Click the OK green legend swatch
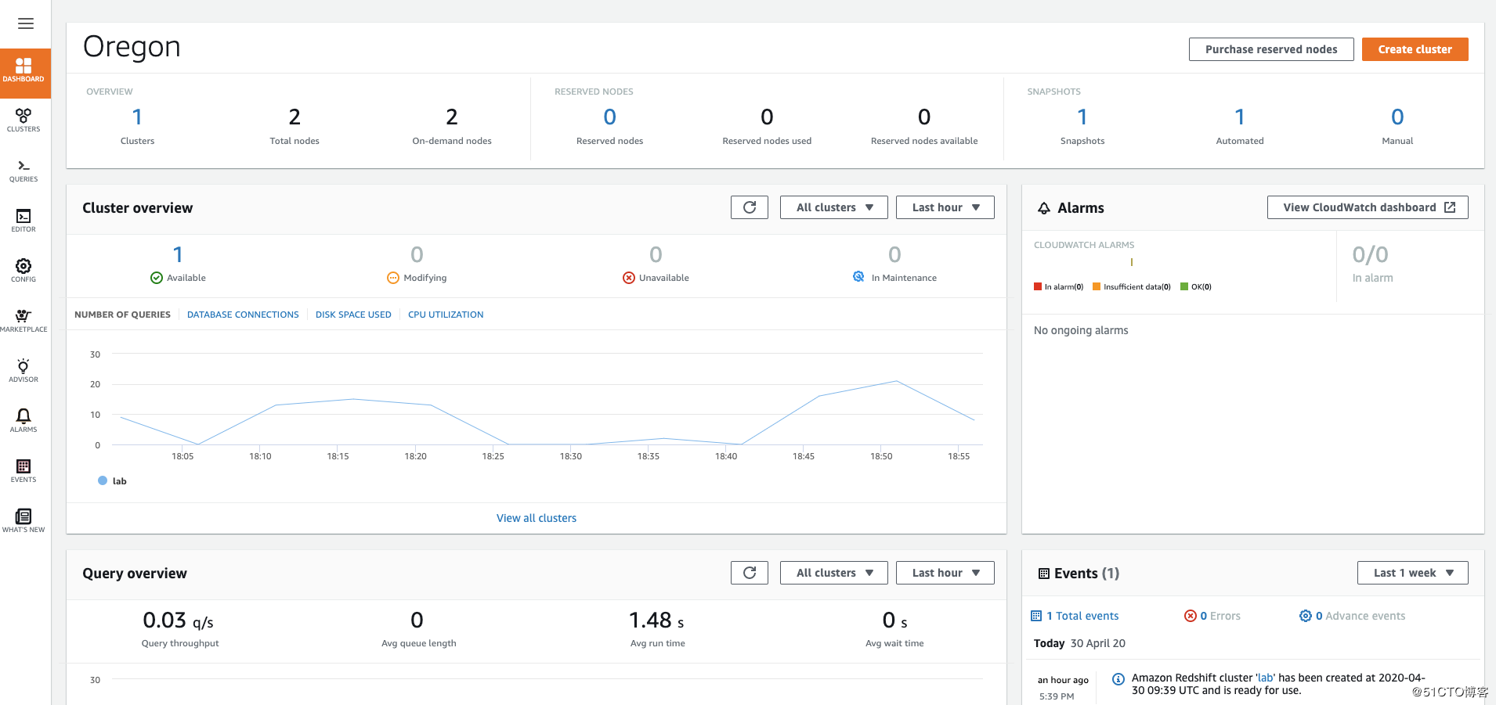Screen dimensions: 1496x705 click(x=1184, y=286)
